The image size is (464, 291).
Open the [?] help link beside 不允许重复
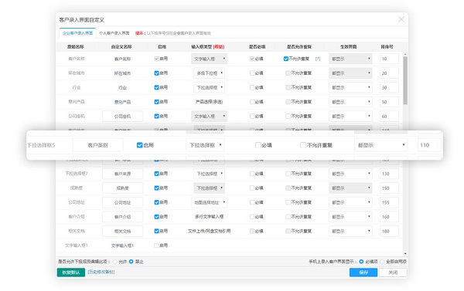pos(318,59)
